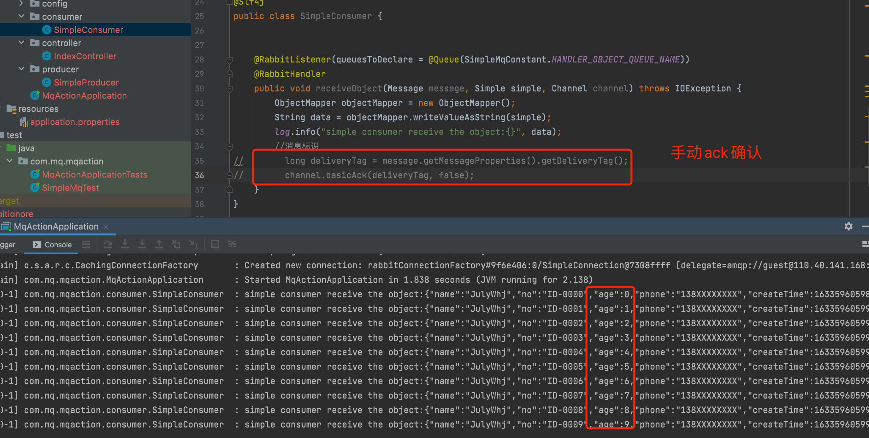The image size is (869, 438).
Task: Open the run panel settings gear
Action: pyautogui.click(x=848, y=226)
